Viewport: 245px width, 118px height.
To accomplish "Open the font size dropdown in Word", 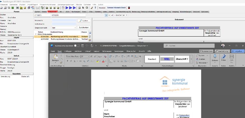I will pos(88,57).
